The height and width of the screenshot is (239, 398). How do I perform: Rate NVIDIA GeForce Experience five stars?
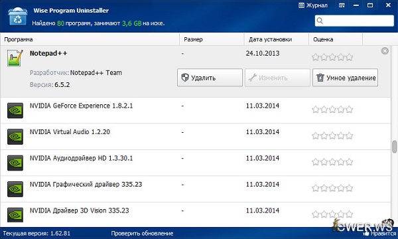tap(350, 110)
